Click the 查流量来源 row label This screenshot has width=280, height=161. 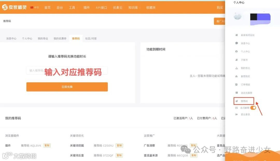151,155
